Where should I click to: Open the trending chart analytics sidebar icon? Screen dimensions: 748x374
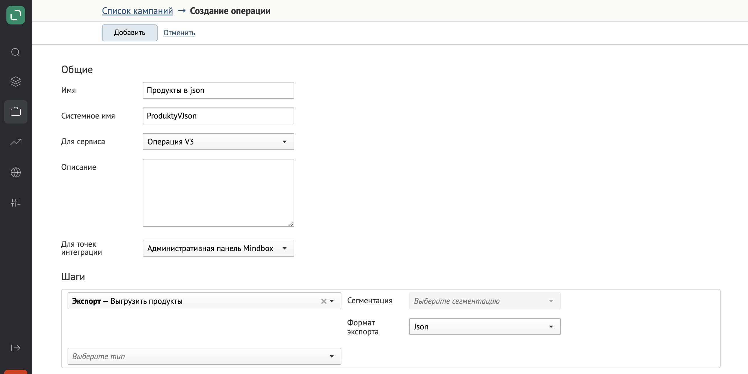click(x=16, y=142)
